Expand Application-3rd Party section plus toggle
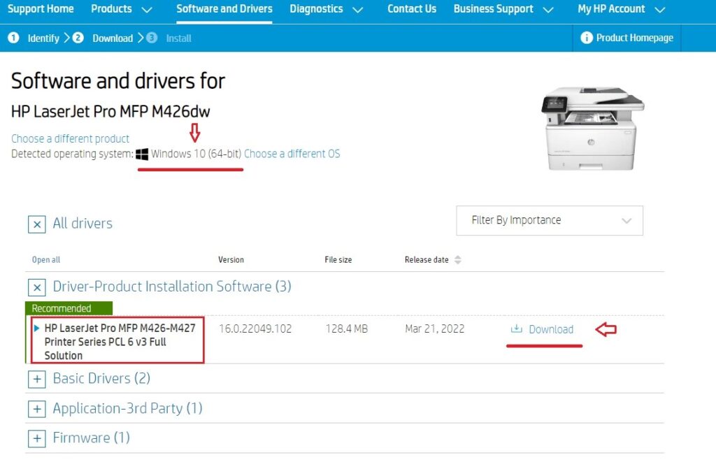 (37, 409)
